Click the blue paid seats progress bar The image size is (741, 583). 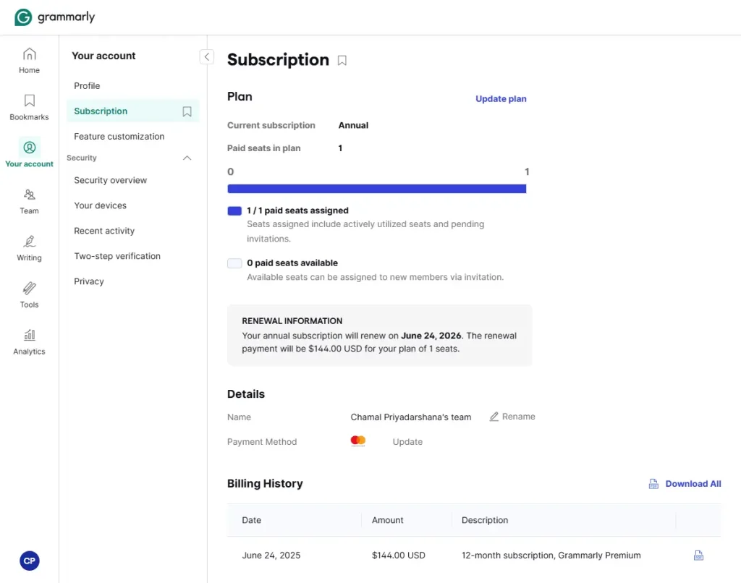[376, 189]
